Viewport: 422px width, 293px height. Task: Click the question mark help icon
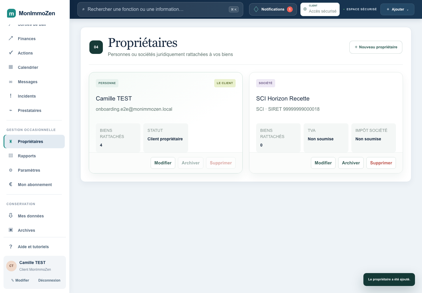click(x=11, y=247)
